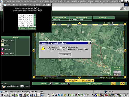
Task: Select the information tool icon
Action: coord(93,80)
